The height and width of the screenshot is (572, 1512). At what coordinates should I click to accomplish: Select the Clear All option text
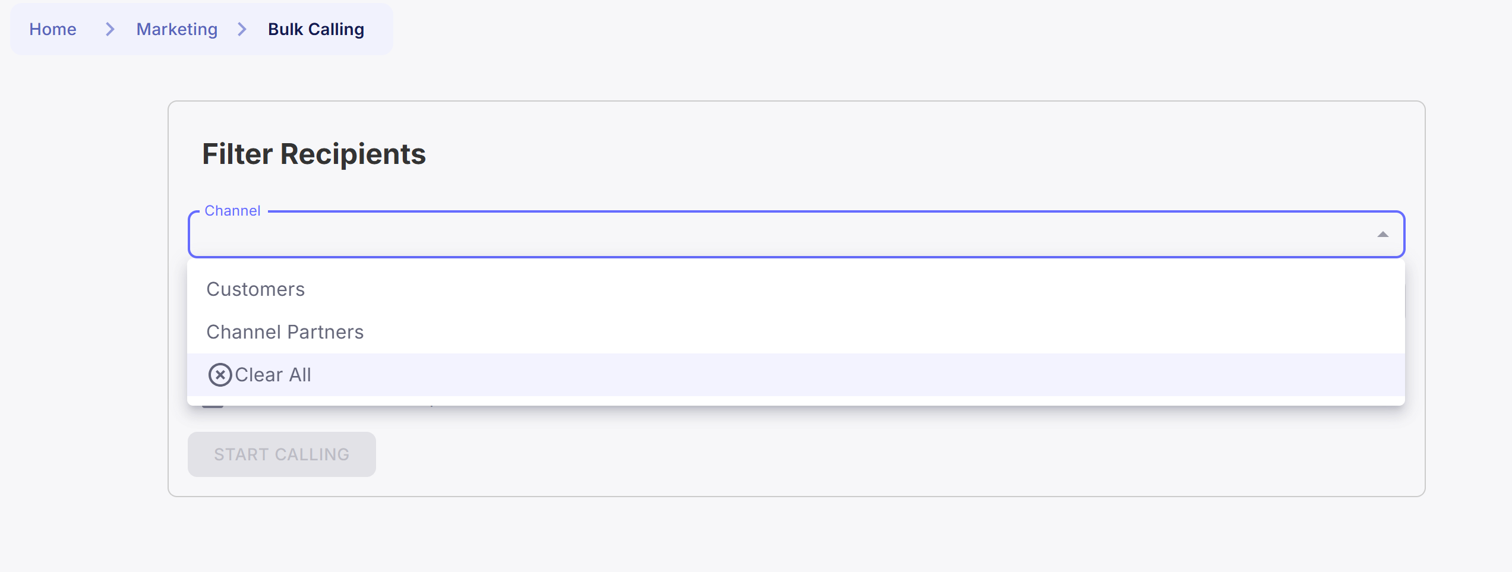(273, 375)
